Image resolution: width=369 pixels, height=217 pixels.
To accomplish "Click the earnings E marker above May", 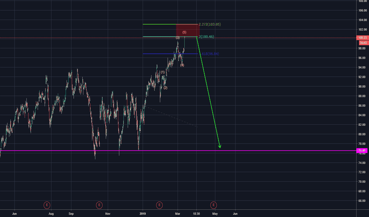I will (x=213, y=205).
